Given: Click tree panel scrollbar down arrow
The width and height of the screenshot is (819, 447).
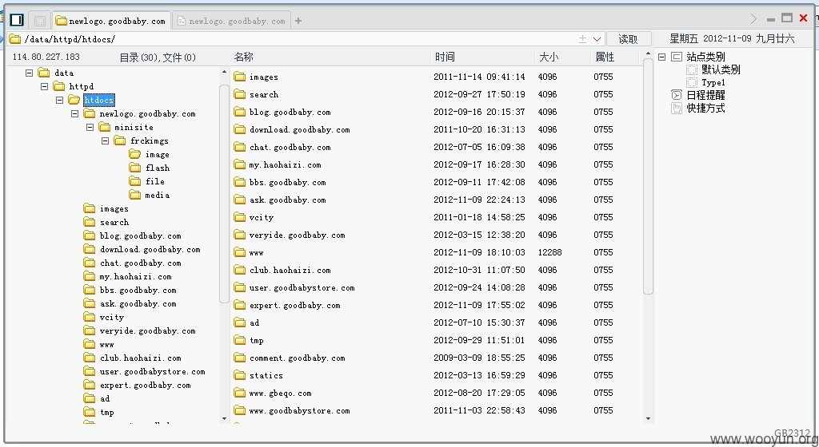Looking at the screenshot, I should pyautogui.click(x=225, y=418).
